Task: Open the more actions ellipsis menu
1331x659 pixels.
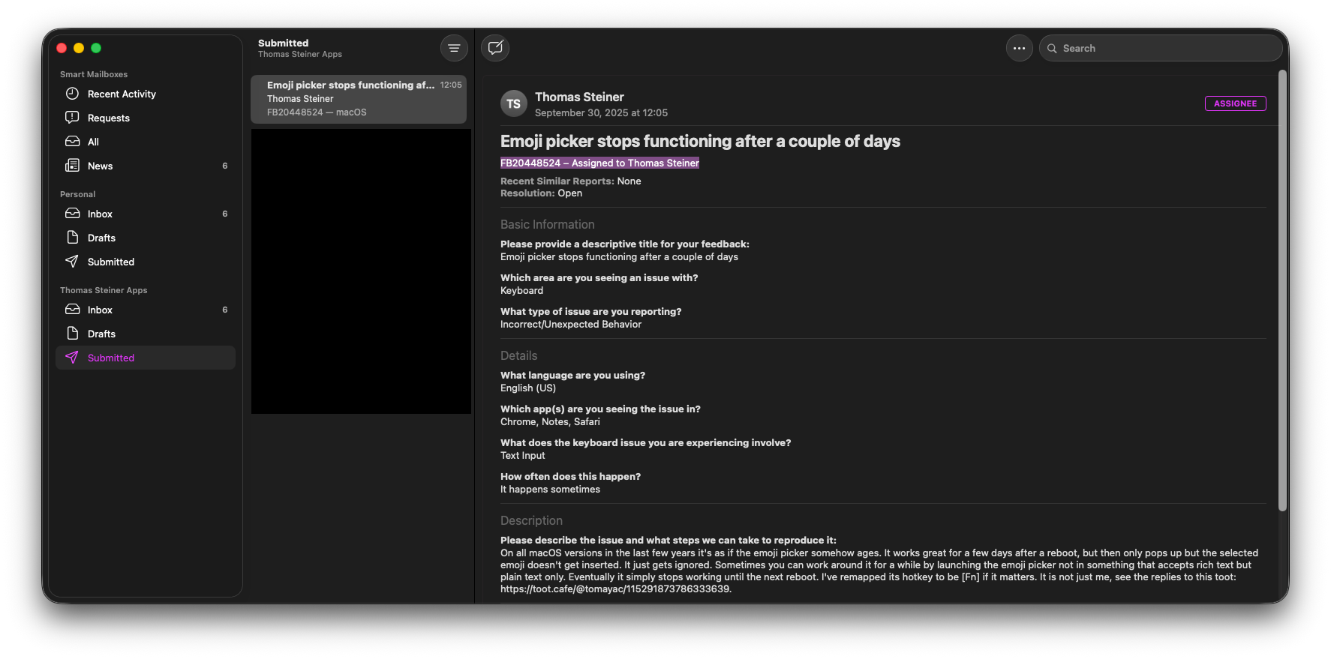Action: point(1019,48)
